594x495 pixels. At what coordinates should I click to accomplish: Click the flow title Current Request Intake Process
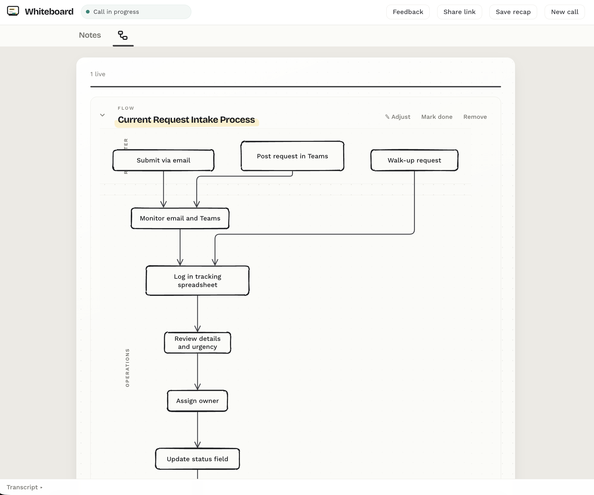pos(186,120)
